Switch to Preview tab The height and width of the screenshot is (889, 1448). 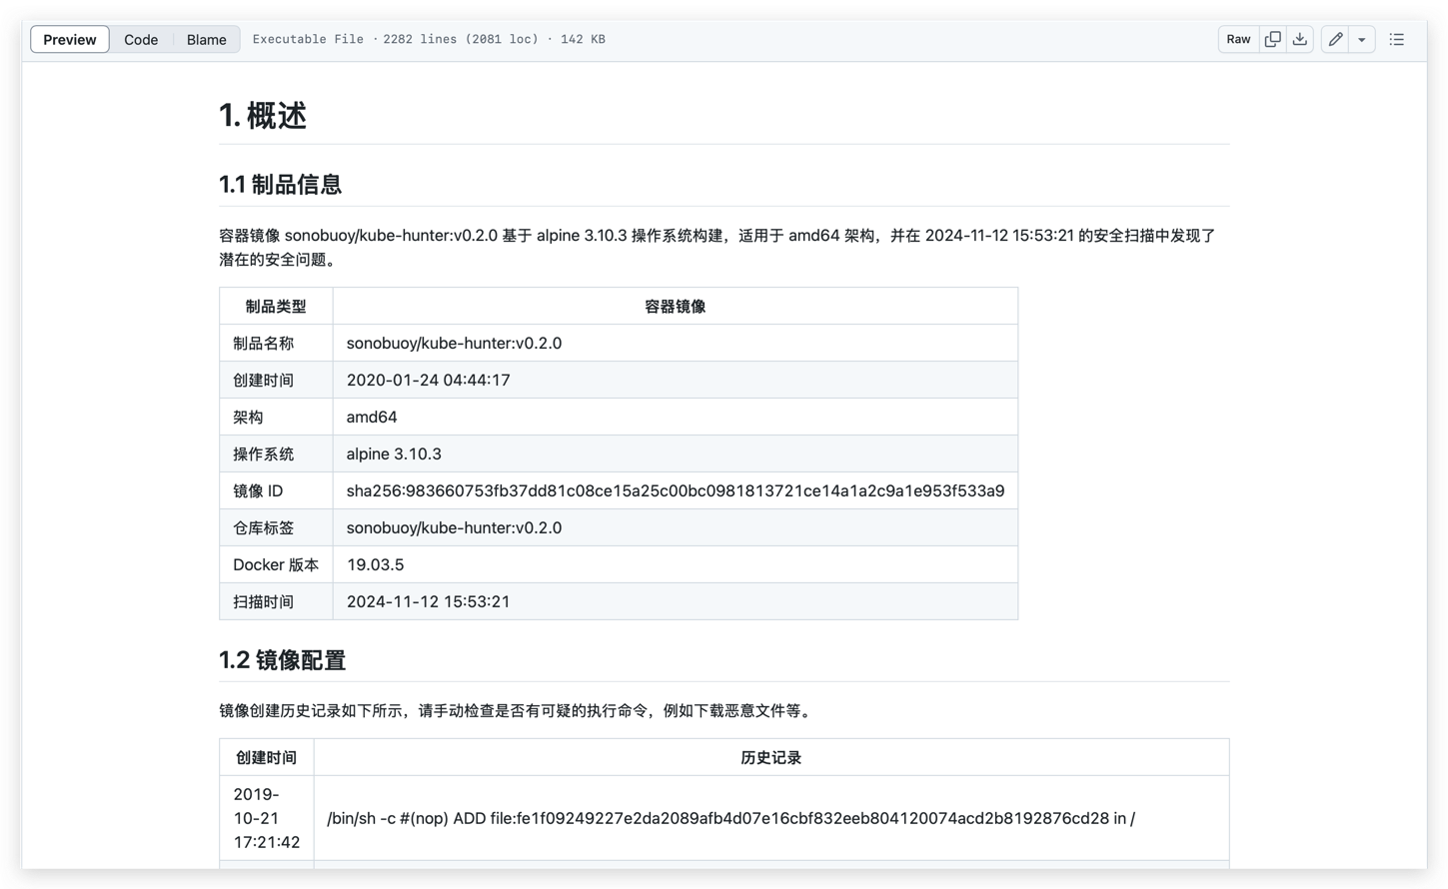click(x=70, y=40)
